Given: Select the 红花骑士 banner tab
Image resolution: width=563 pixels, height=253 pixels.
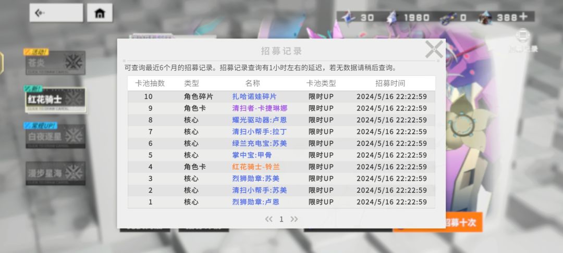Looking at the screenshot, I should tap(55, 99).
